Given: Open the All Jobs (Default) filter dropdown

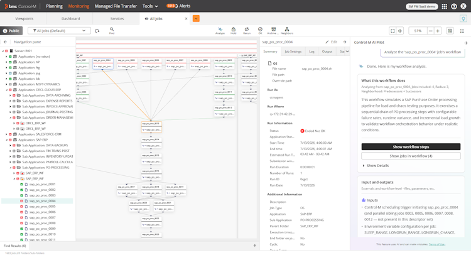Looking at the screenshot, I should click(x=59, y=31).
